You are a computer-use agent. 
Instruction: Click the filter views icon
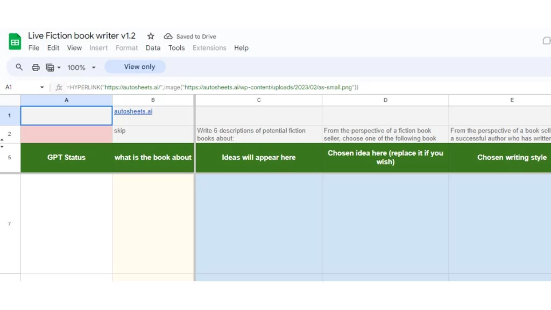50,67
